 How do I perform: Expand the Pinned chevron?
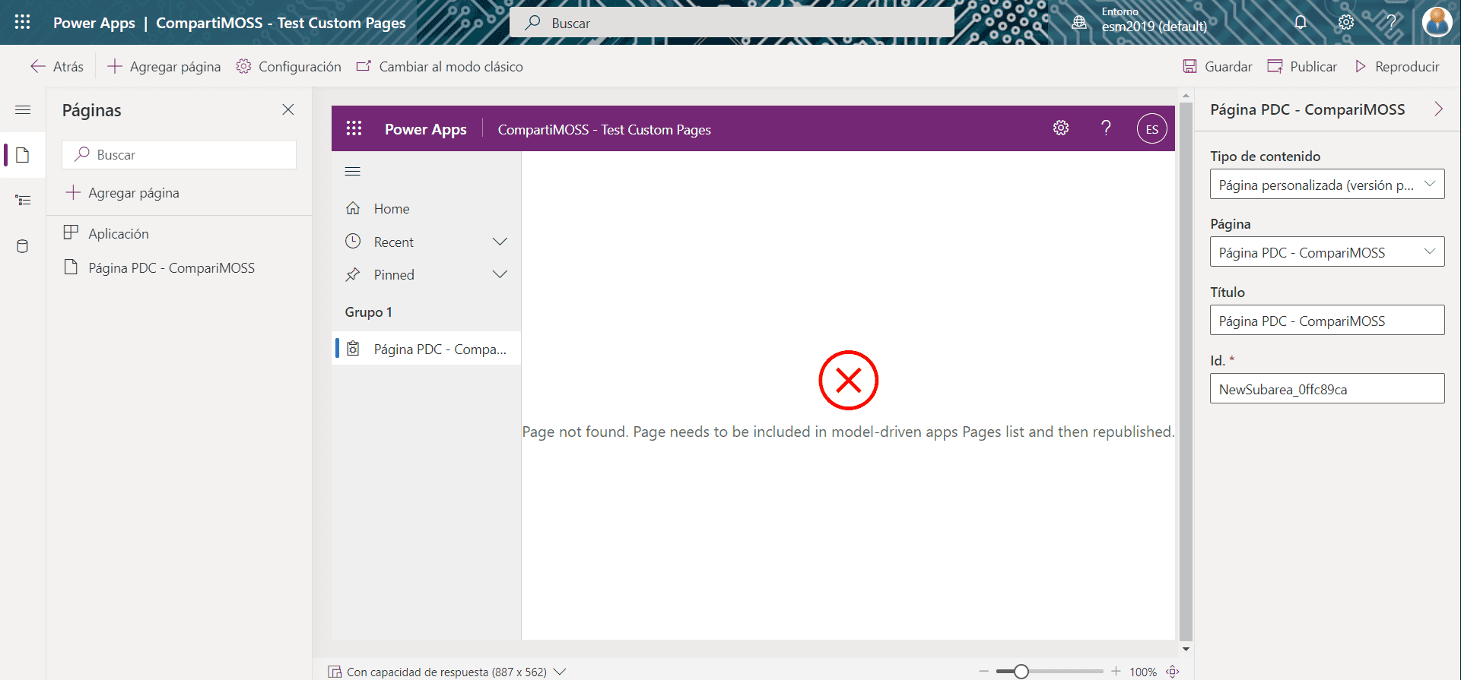point(500,275)
